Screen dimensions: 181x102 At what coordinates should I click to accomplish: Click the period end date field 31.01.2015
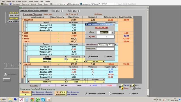click(x=75, y=11)
